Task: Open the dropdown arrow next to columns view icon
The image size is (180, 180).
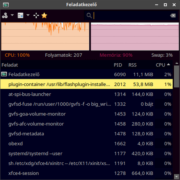Action: tap(28, 15)
